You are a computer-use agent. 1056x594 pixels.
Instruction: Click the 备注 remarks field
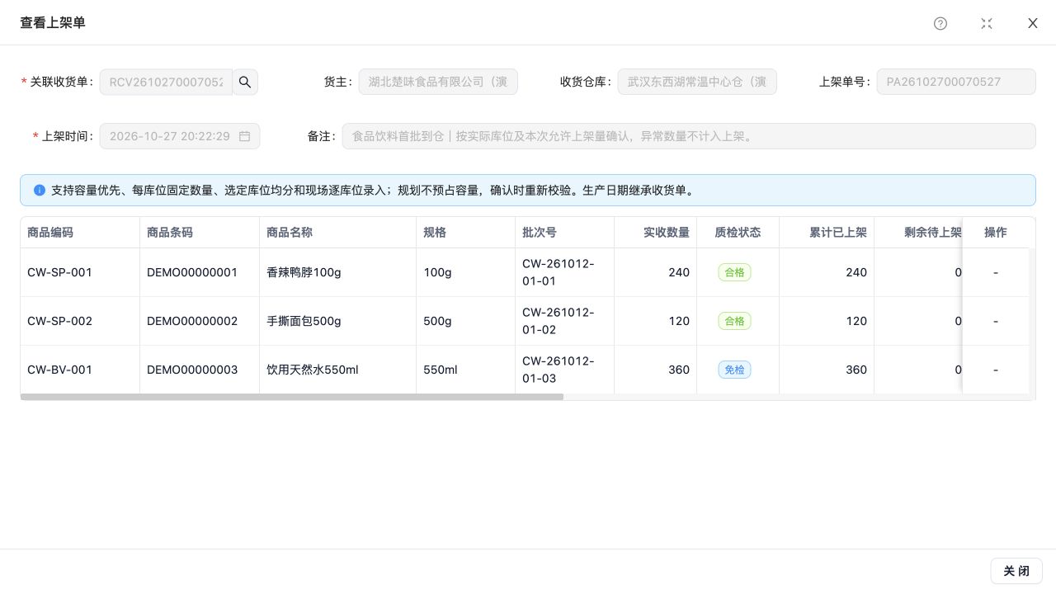tap(689, 136)
